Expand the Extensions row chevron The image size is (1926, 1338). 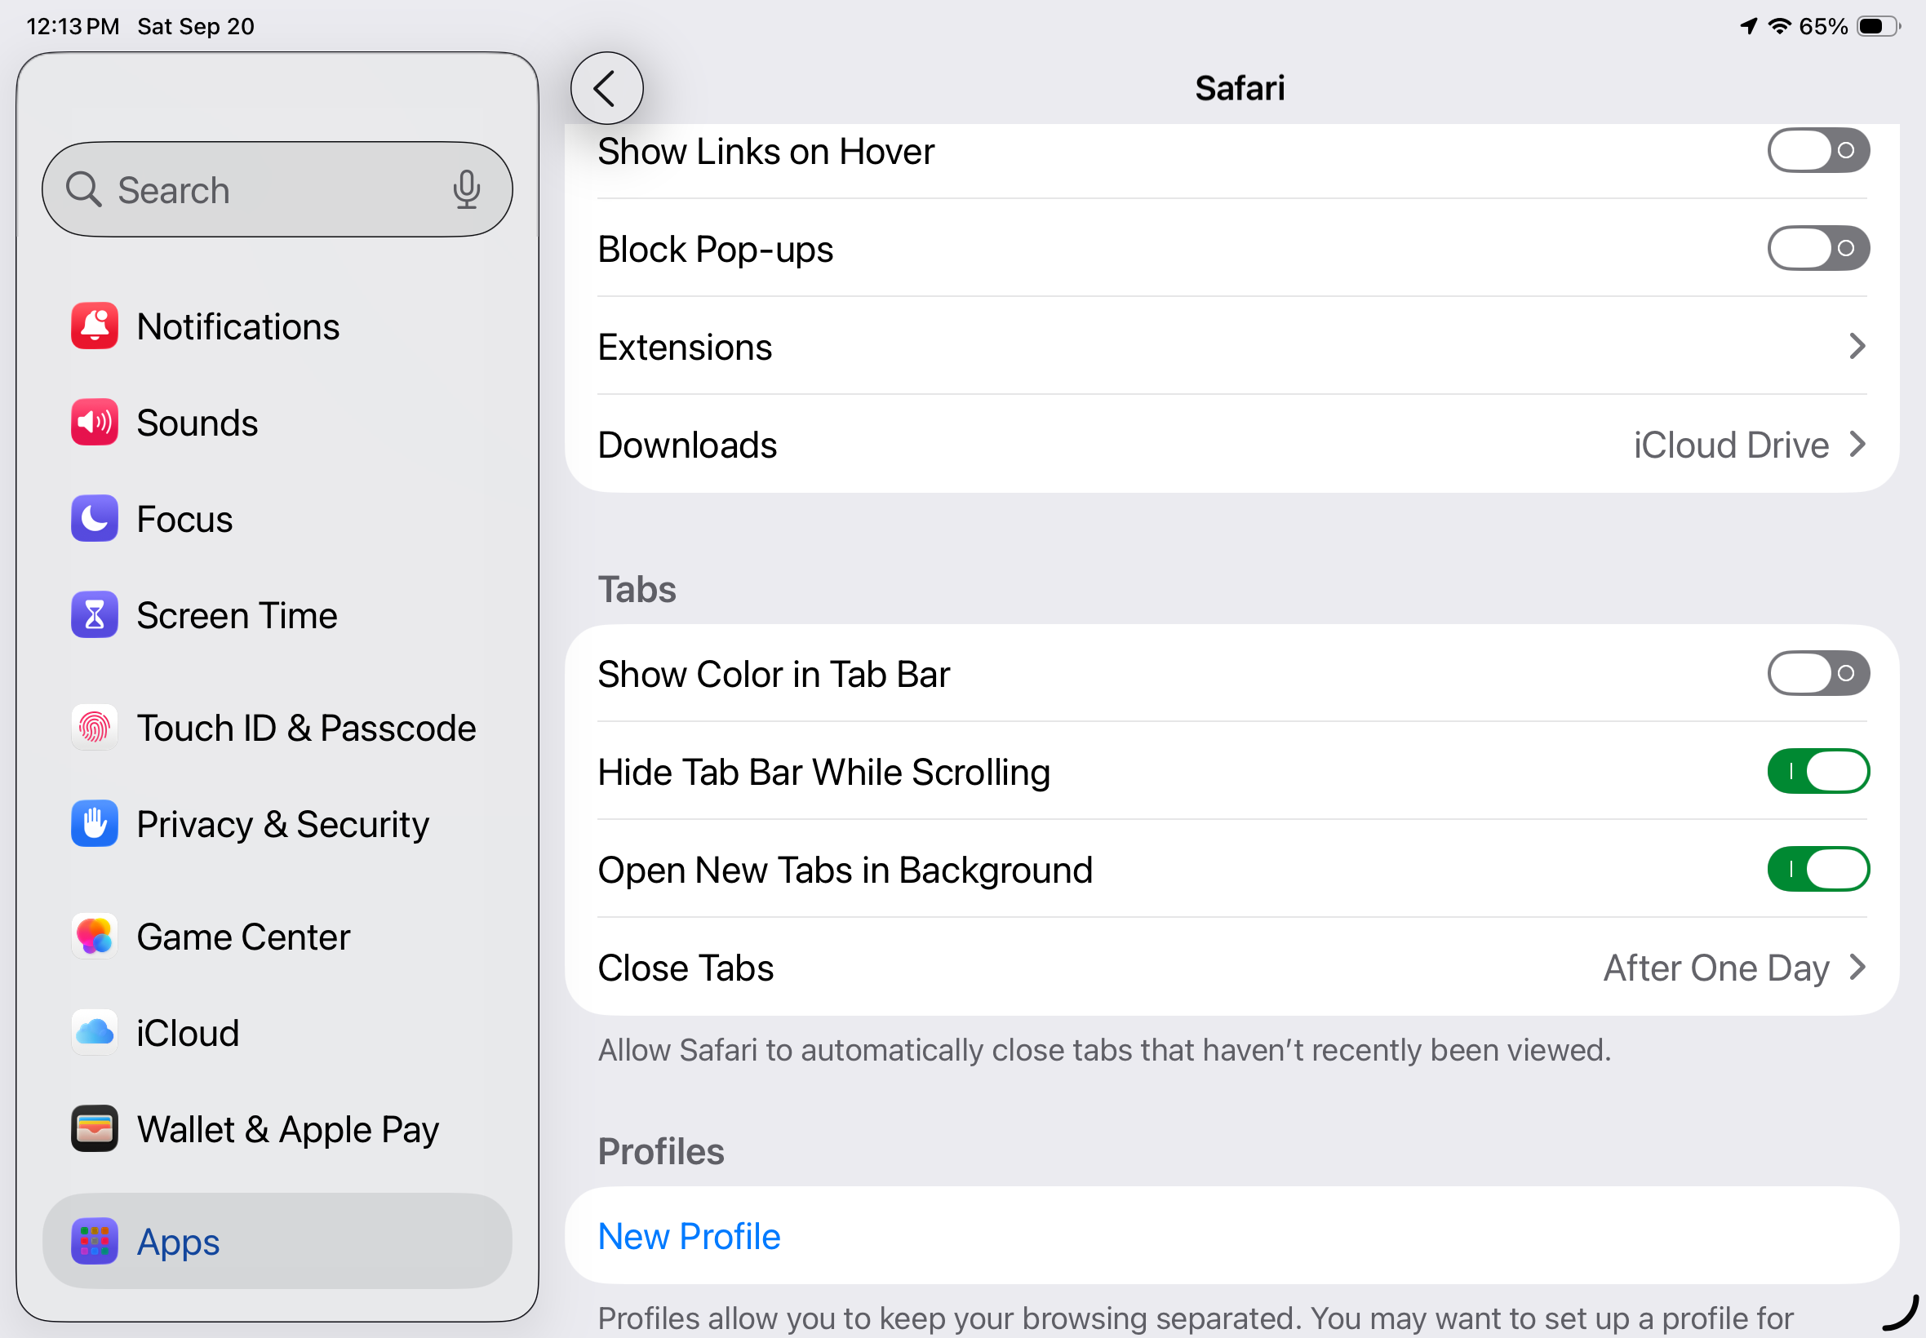click(1856, 346)
